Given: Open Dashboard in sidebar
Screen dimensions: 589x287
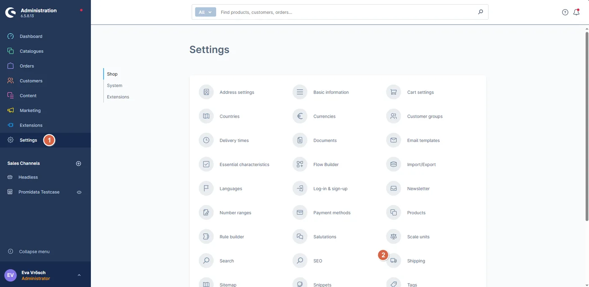Looking at the screenshot, I should [45, 37].
